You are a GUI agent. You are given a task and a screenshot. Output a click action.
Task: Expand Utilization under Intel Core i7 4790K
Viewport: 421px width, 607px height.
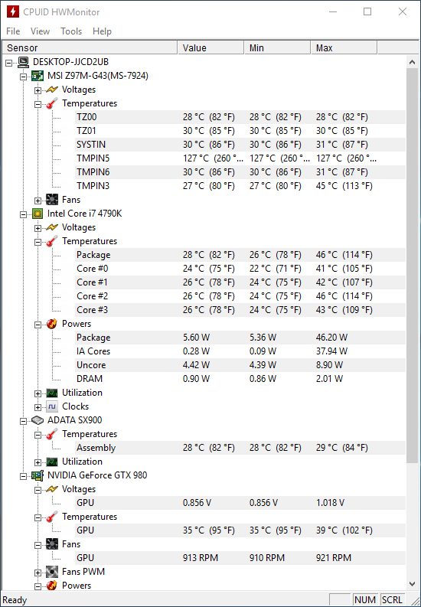tap(38, 393)
